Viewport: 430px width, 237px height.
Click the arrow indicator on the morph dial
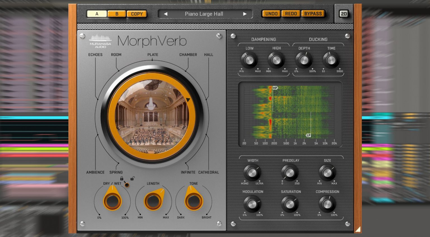coord(188,99)
